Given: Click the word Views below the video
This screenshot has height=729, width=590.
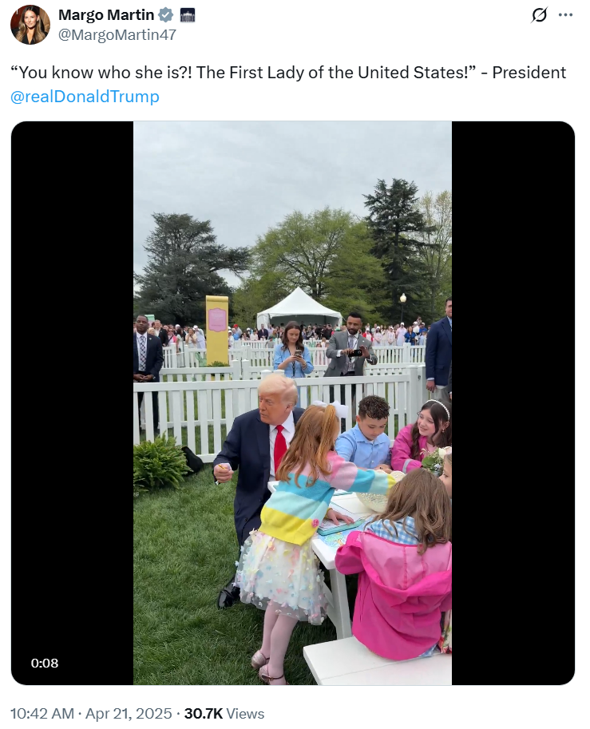Looking at the screenshot, I should (245, 714).
